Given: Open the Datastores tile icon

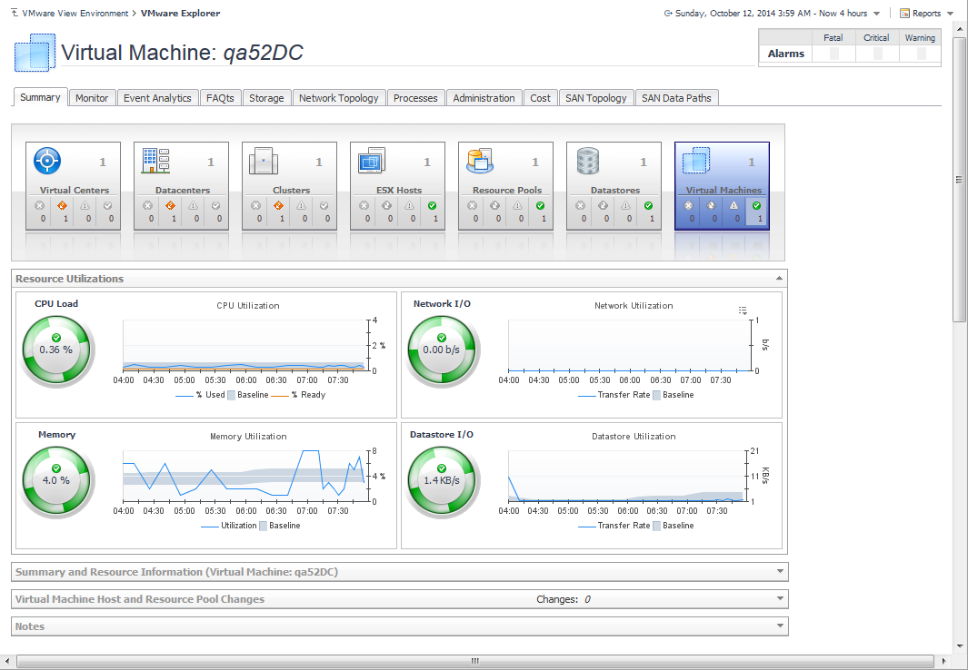Looking at the screenshot, I should tap(588, 162).
